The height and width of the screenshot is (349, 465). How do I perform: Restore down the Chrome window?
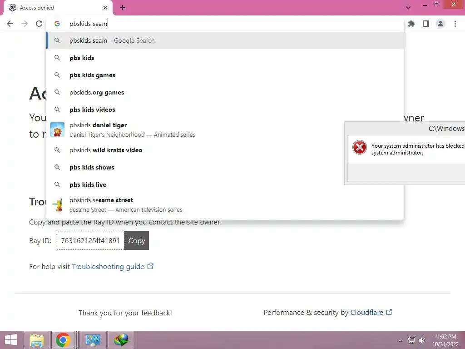(x=436, y=5)
